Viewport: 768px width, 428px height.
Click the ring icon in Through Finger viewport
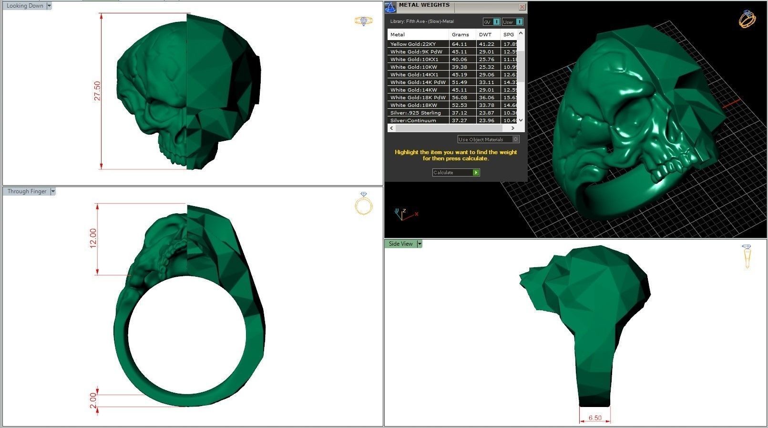[x=364, y=204]
